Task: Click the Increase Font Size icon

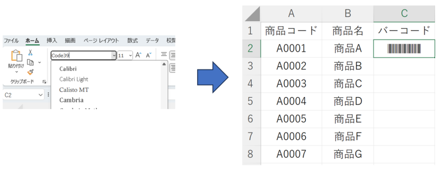Action: (x=138, y=55)
